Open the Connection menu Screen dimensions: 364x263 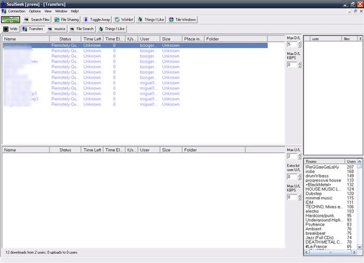tap(17, 11)
